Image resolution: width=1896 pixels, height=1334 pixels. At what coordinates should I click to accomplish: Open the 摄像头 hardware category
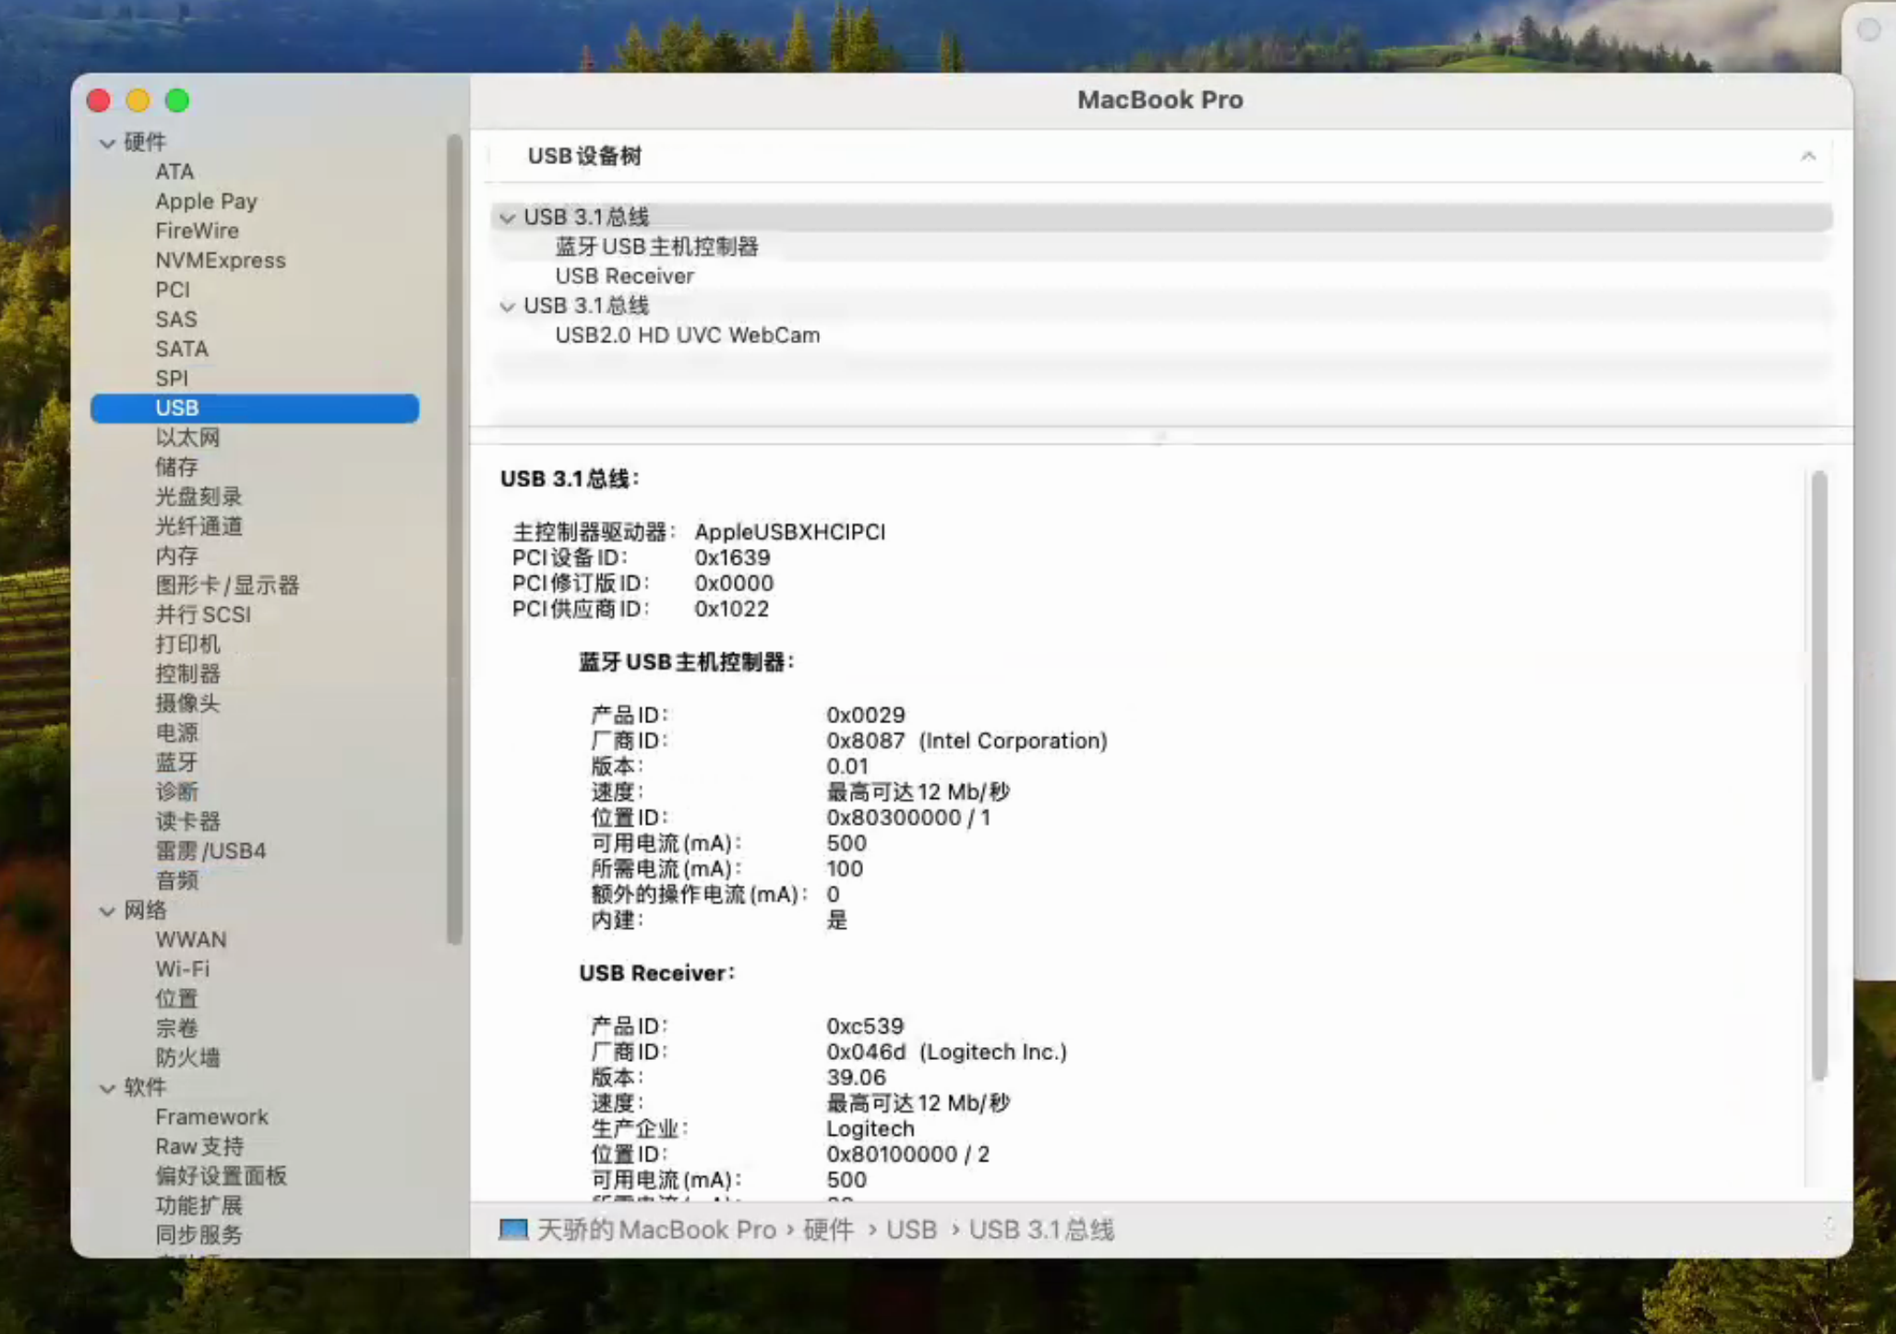187,703
